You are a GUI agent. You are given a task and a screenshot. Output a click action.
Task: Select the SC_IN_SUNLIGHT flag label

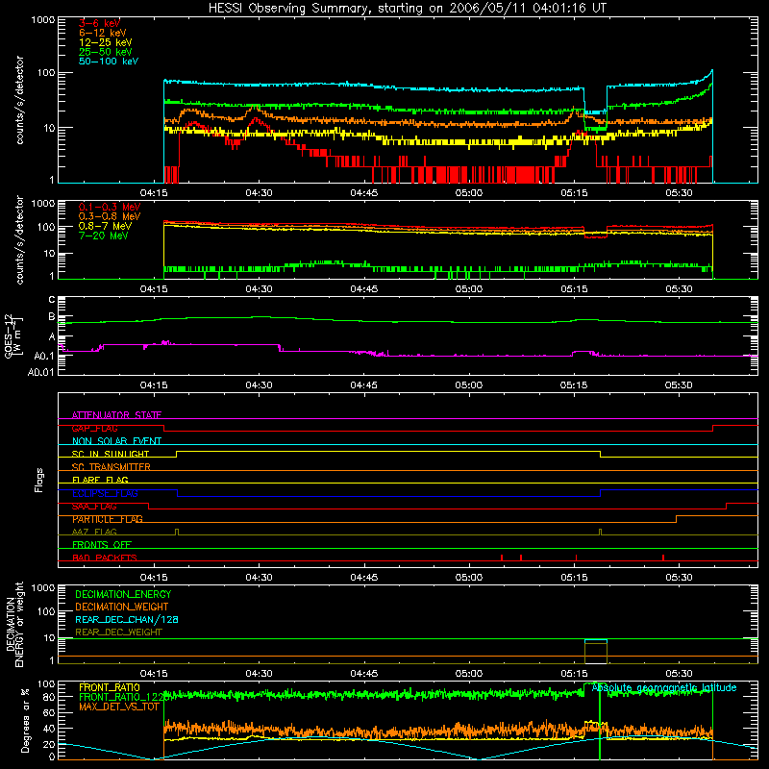tap(111, 454)
